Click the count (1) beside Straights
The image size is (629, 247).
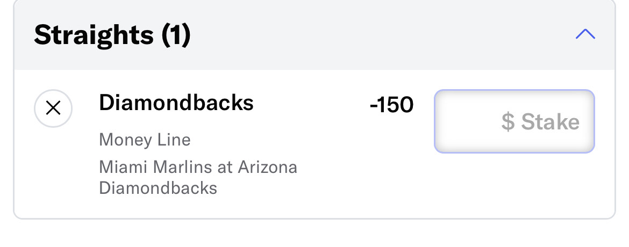[176, 35]
